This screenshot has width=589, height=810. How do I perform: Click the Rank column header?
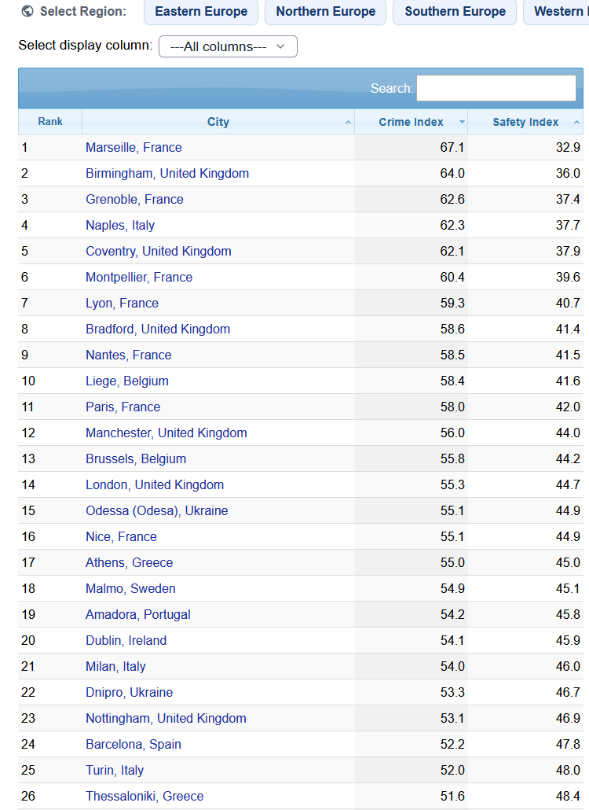[x=50, y=122]
